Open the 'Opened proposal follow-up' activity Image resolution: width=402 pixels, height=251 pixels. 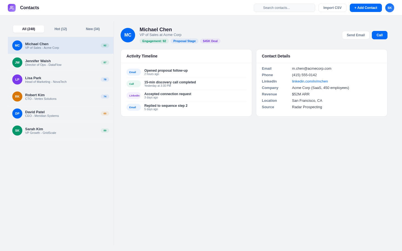[x=186, y=72]
